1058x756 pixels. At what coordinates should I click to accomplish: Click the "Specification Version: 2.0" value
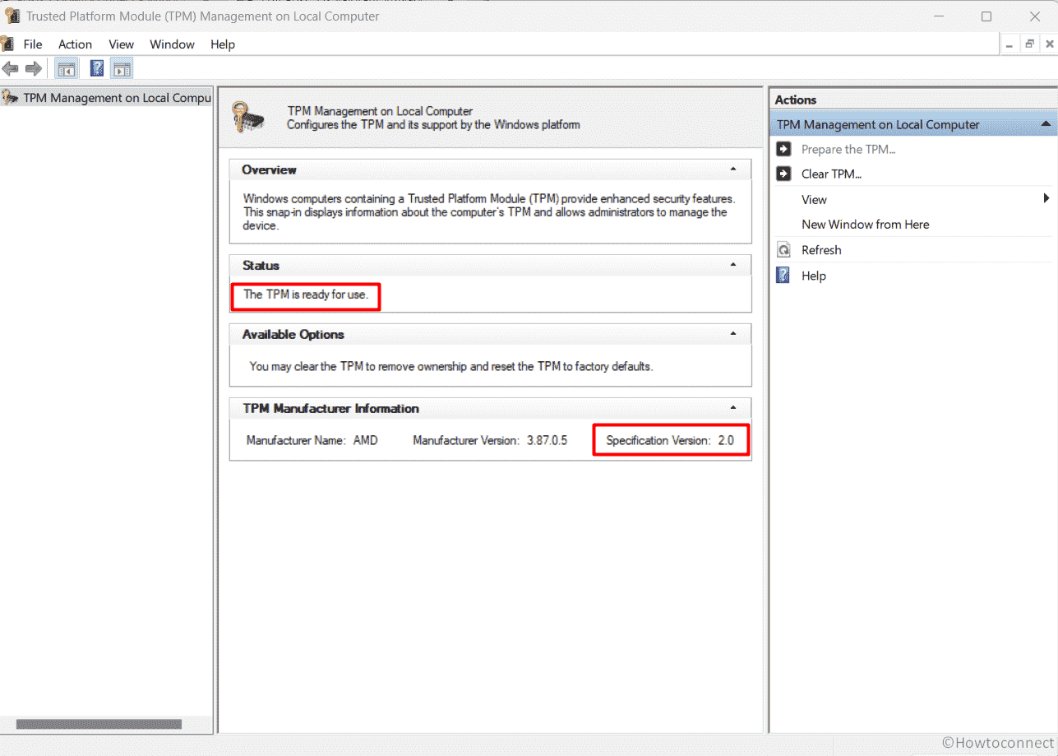[670, 440]
